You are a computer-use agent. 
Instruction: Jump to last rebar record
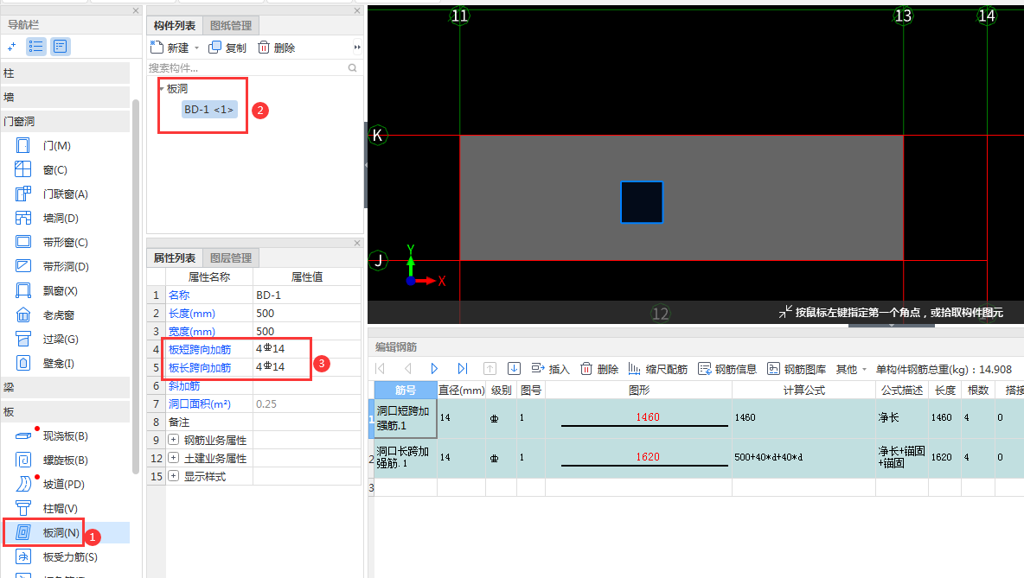tap(463, 369)
